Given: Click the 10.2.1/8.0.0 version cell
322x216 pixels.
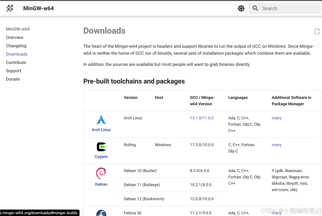Looking at the screenshot, I should click(201, 185).
